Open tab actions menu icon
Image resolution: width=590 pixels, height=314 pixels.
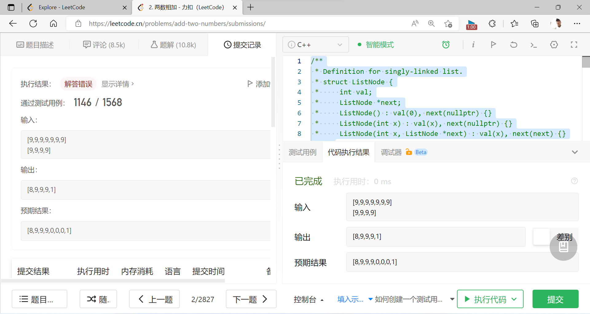click(11, 7)
